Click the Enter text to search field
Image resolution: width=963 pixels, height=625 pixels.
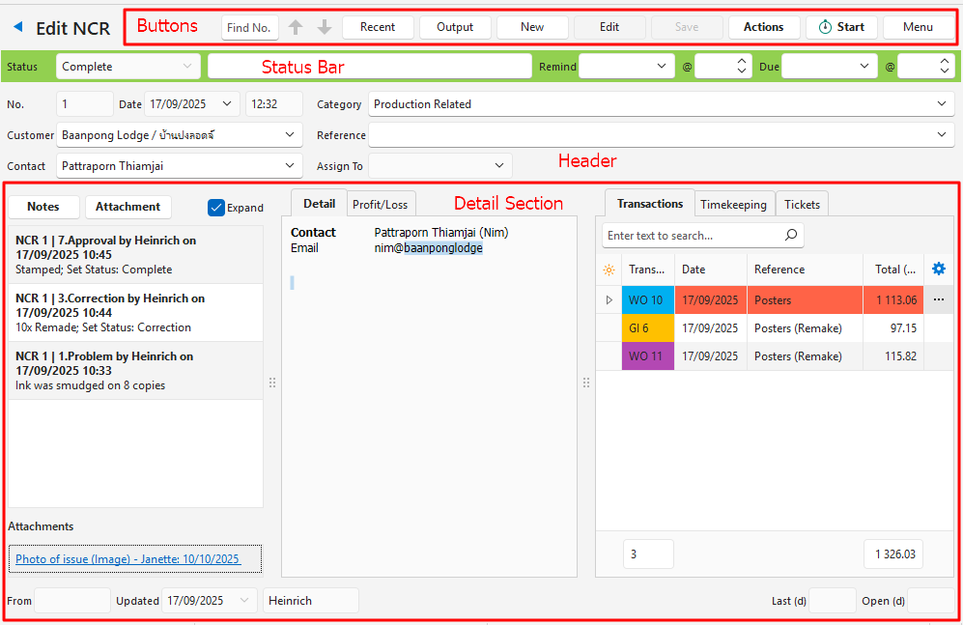691,235
